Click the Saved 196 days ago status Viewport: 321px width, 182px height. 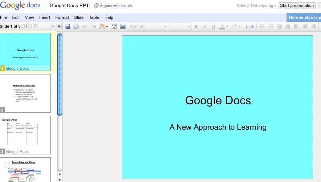coord(256,5)
